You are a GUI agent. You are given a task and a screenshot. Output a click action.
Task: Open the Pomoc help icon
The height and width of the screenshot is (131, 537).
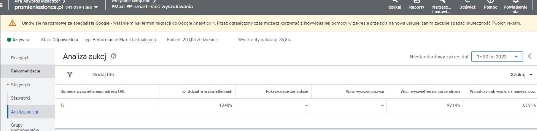490,3
